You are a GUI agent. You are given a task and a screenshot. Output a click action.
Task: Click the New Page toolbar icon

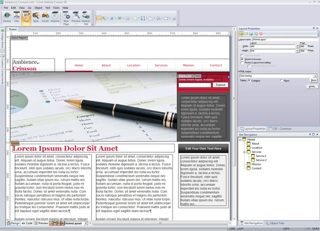click(x=66, y=18)
